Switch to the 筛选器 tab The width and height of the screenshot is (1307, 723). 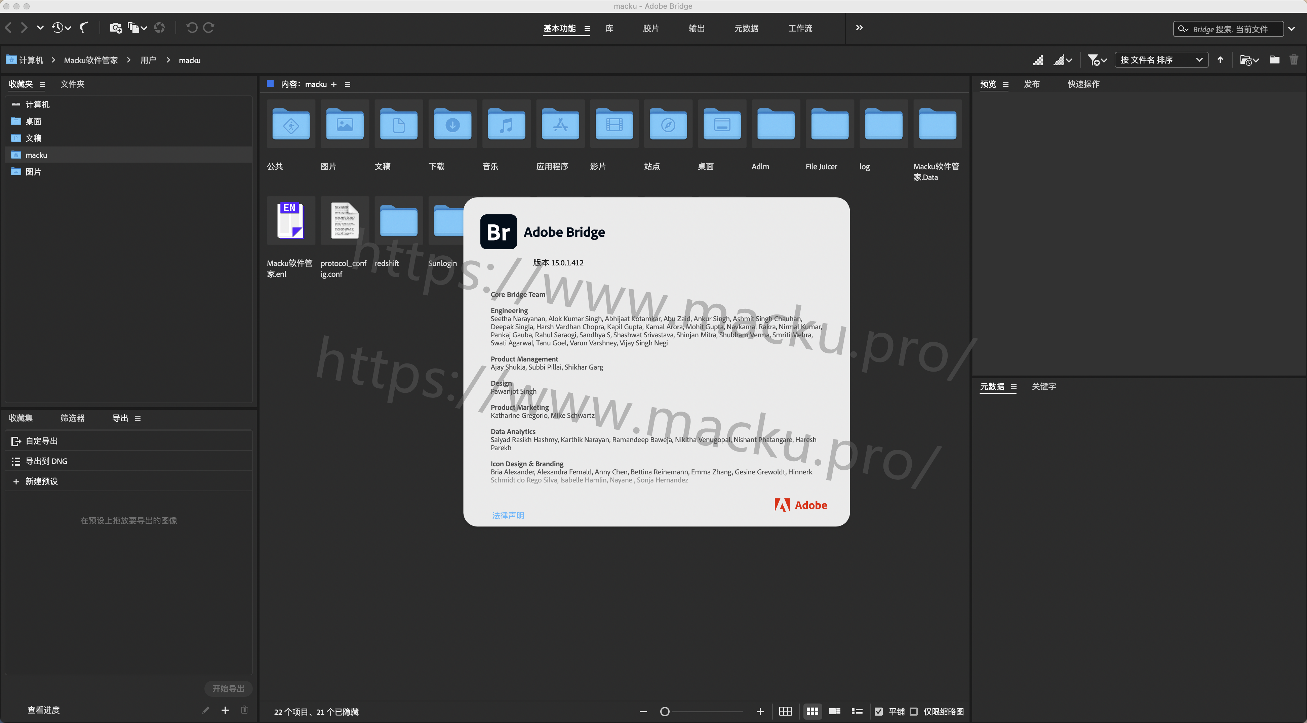pyautogui.click(x=73, y=418)
